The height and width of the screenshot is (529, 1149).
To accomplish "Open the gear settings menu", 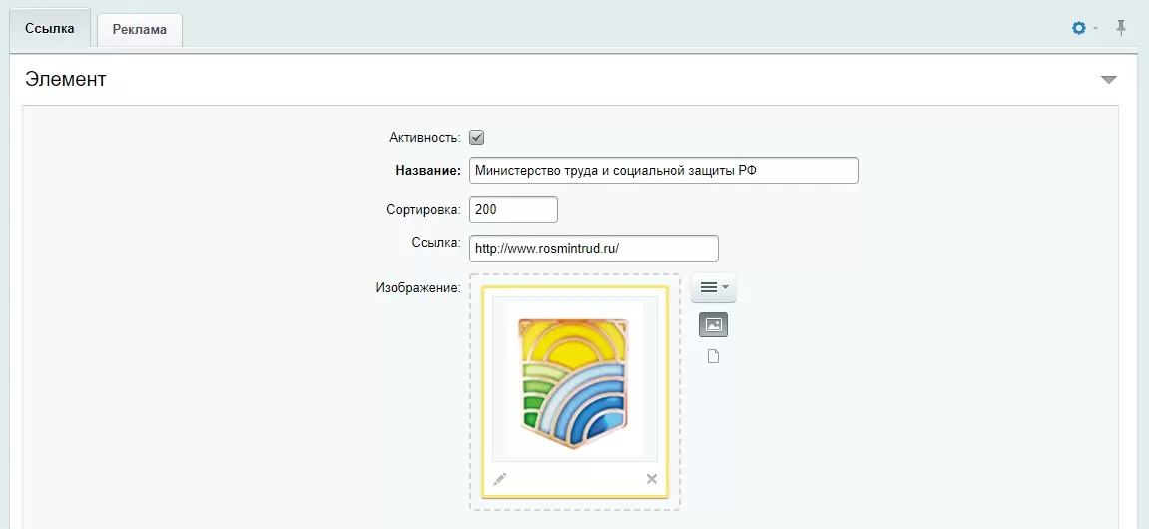I will pos(1079,29).
